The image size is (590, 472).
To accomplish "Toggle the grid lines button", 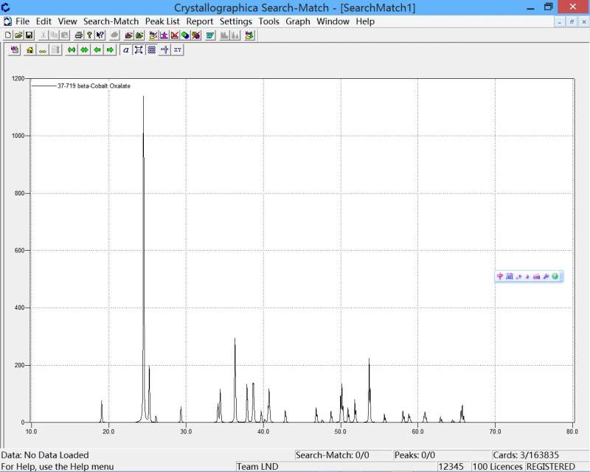I will [x=151, y=49].
